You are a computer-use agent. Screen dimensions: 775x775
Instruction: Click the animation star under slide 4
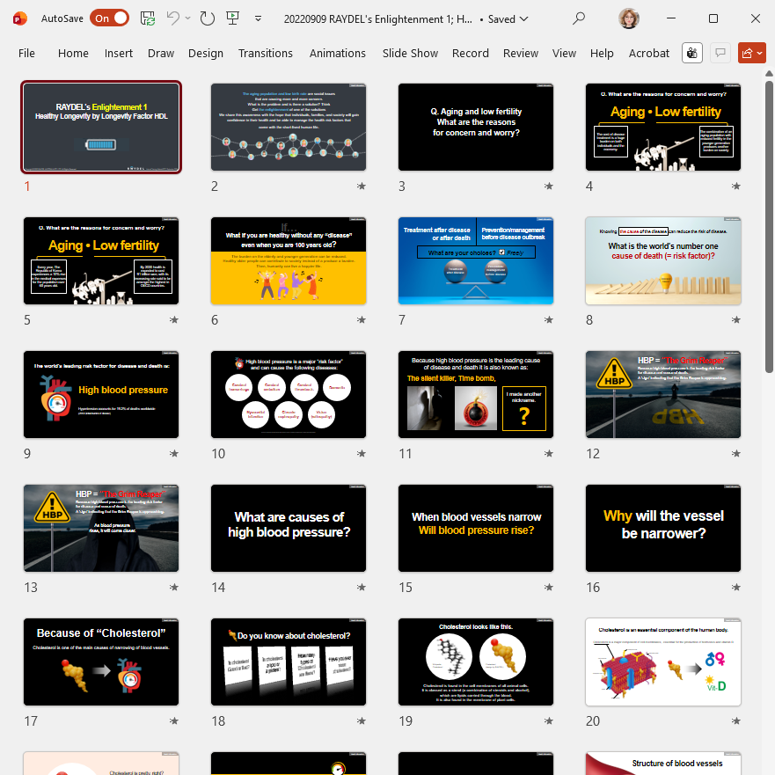(x=736, y=186)
